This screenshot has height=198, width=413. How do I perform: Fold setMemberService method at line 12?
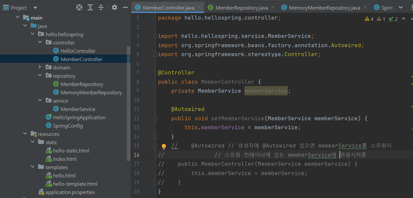[155, 118]
